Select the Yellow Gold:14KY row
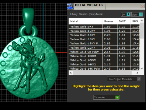Screen dimensions: 146x110 click(x=104, y=35)
